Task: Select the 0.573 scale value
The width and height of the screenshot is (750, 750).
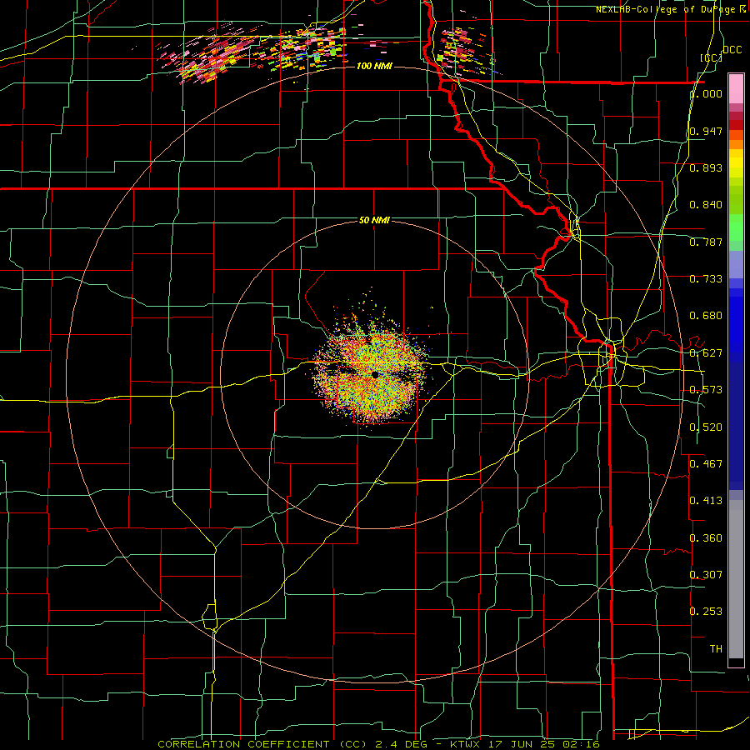Action: tap(706, 390)
